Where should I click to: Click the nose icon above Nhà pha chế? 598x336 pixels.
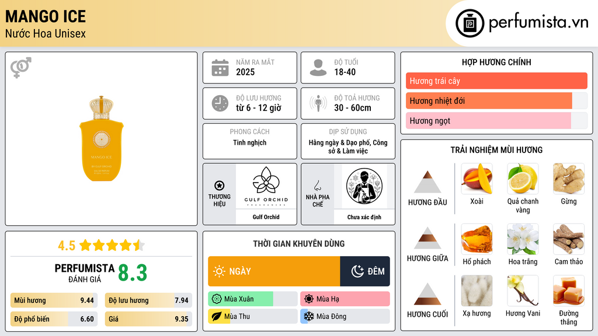tap(317, 185)
